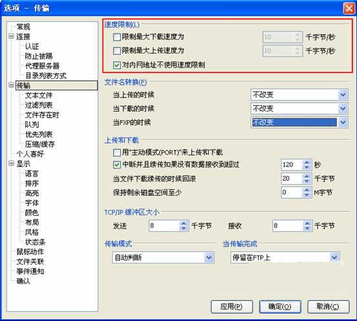The image size is (357, 321).
Task: Select 目录列表方式 in the tree
Action: click(x=46, y=76)
